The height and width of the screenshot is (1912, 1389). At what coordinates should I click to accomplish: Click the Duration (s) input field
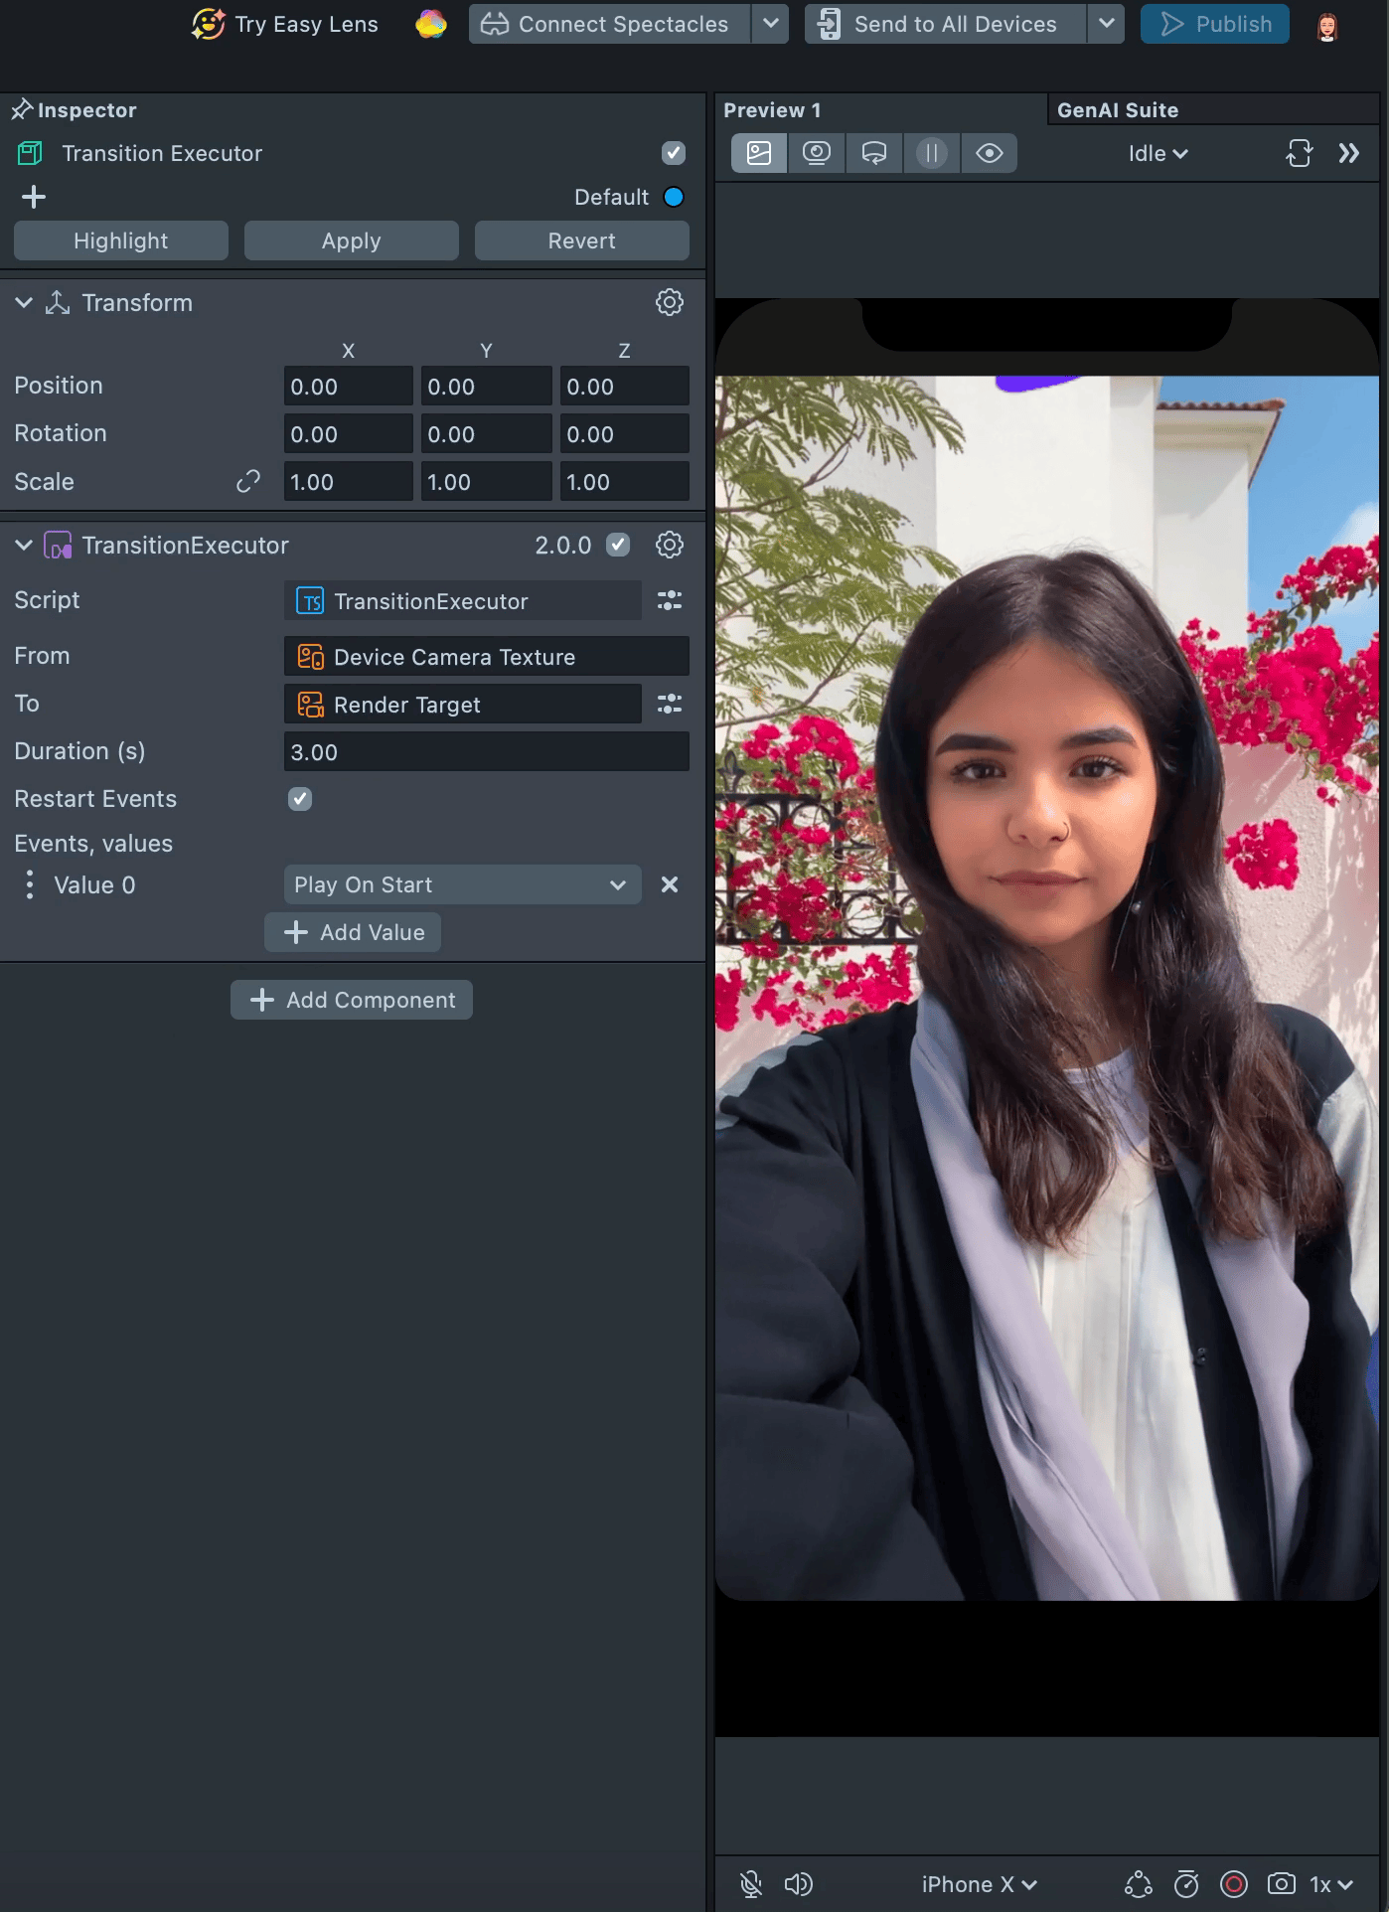coord(486,752)
